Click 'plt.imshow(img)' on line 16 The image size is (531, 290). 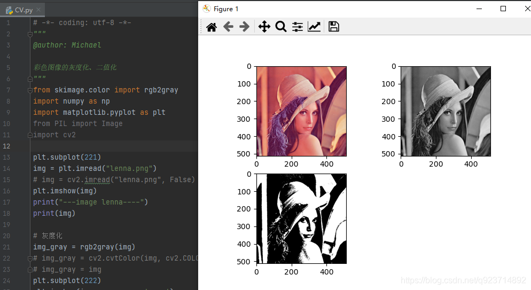click(65, 191)
